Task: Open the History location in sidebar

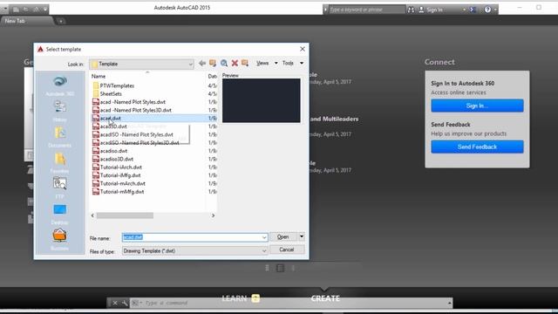Action: tap(60, 112)
